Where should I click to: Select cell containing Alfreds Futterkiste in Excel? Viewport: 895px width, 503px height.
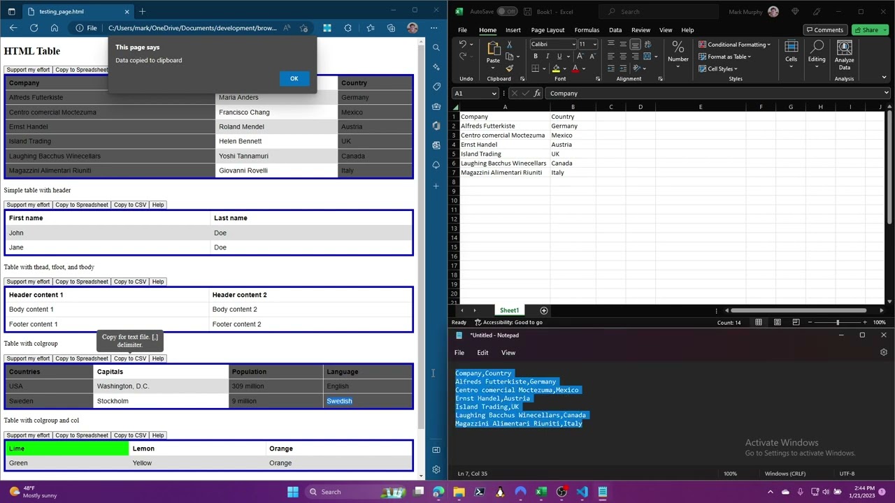pos(504,126)
